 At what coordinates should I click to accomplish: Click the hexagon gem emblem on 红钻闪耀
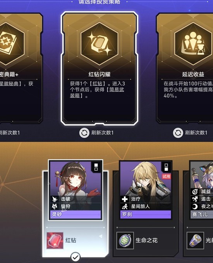pyautogui.click(x=99, y=44)
